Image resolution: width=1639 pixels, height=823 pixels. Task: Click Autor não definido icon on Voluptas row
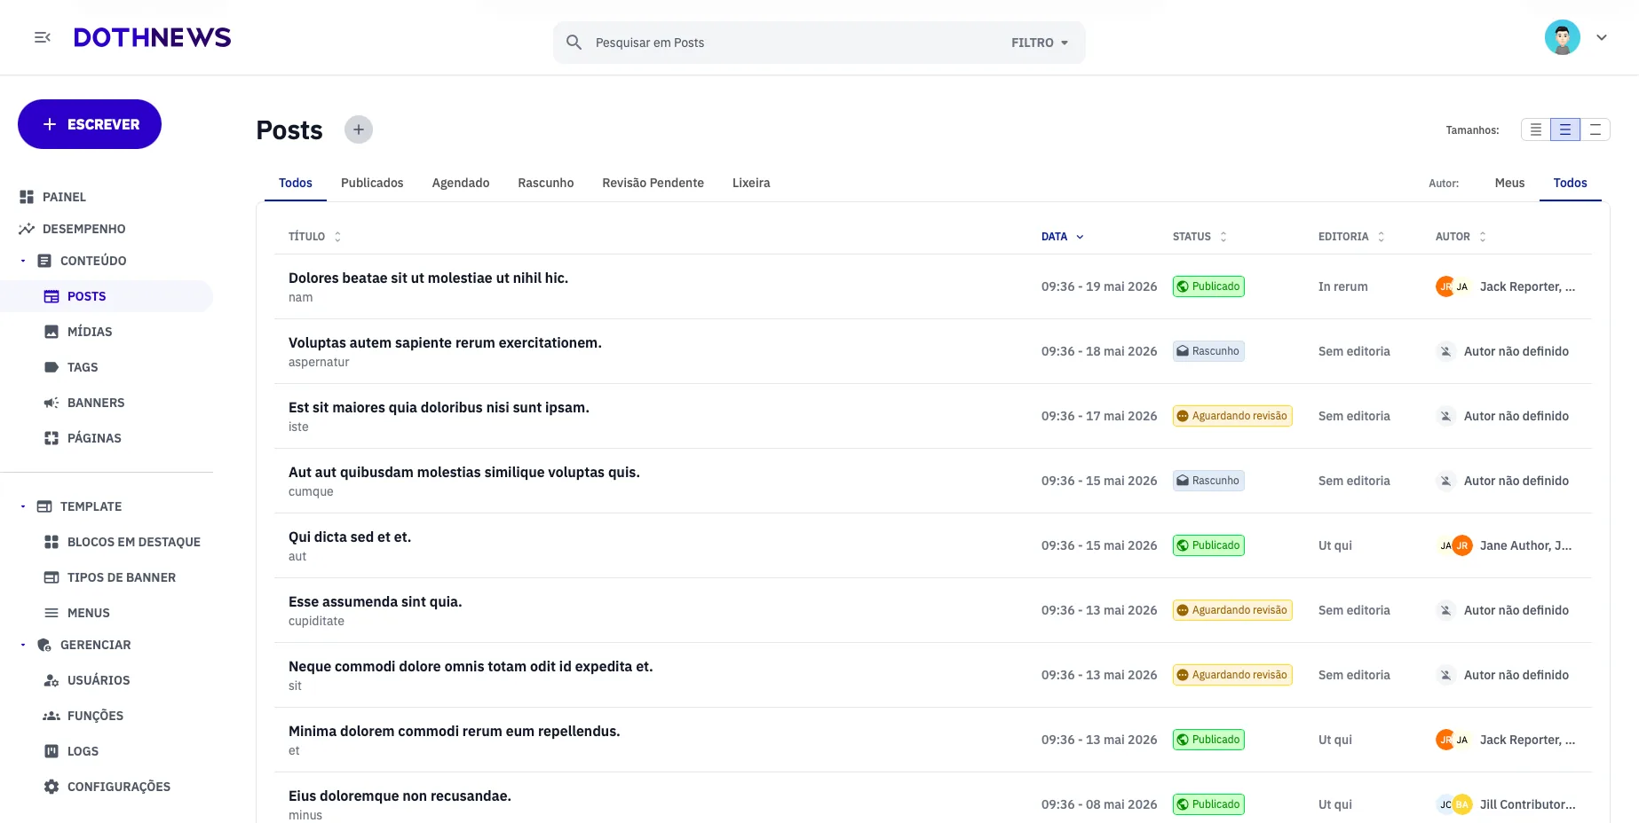click(x=1445, y=351)
